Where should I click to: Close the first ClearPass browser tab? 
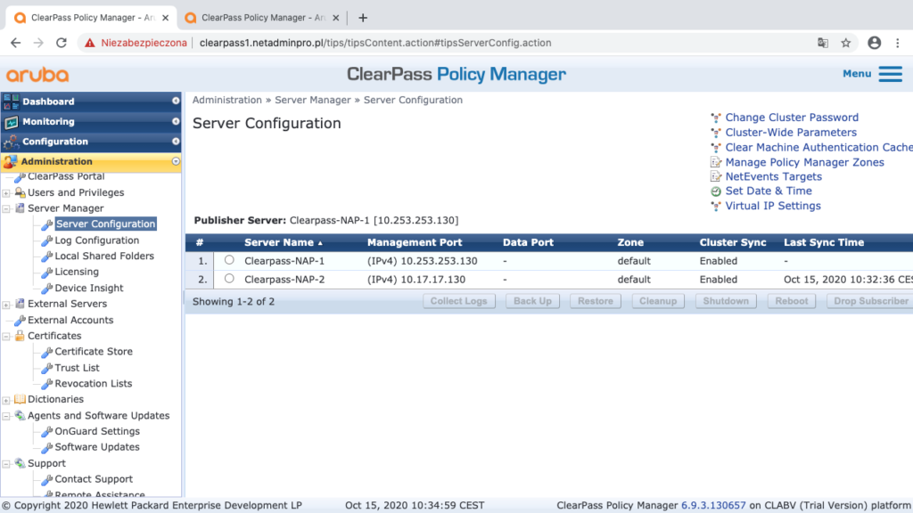click(x=165, y=18)
